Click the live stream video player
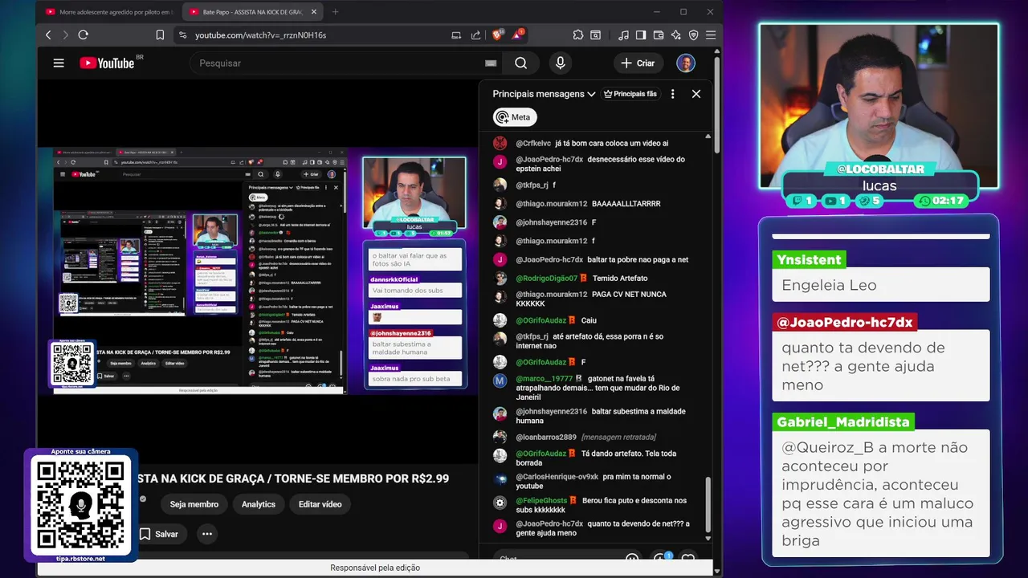 click(258, 271)
